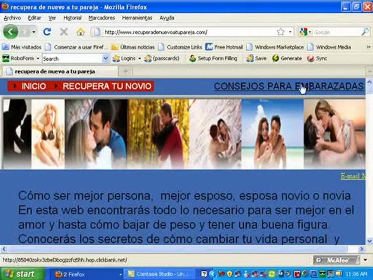The image size is (373, 280).
Task: Open the back/forward history dropdown arrow
Action: (34, 31)
